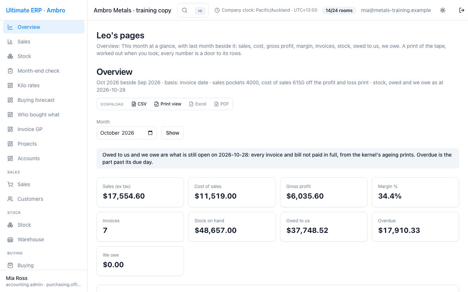Open the calendar picker in Month field

[x=150, y=133]
